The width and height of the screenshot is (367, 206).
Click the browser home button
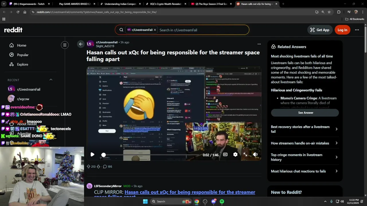[25, 12]
